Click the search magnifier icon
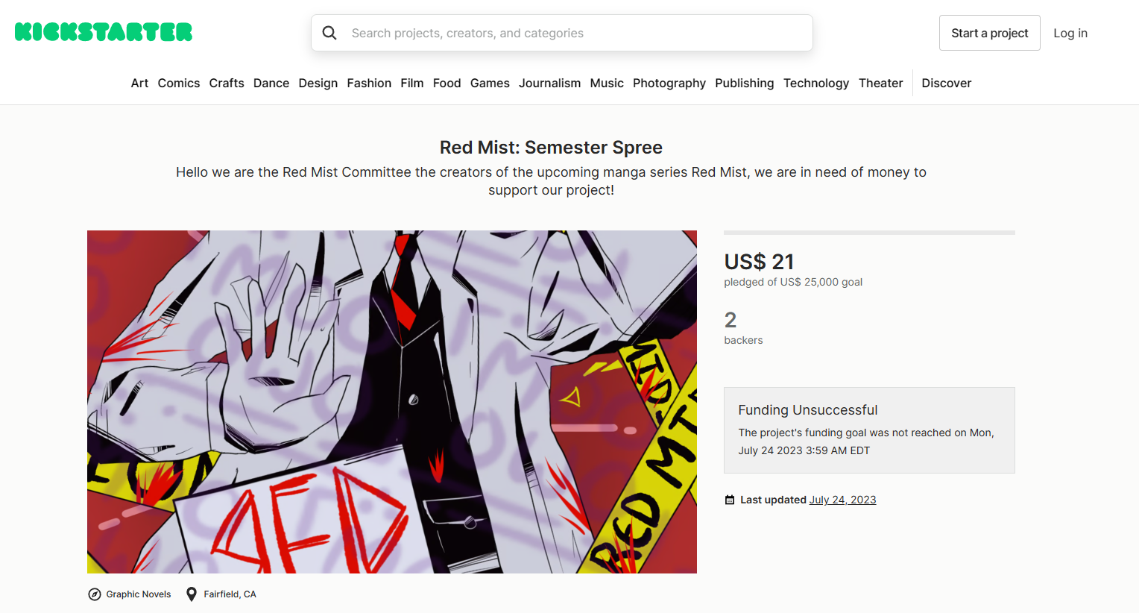1139x613 pixels. (x=329, y=33)
